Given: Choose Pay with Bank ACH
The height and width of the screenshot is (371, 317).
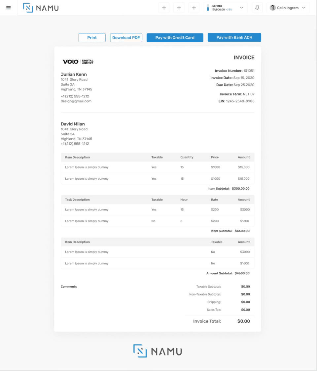Looking at the screenshot, I should pos(234,37).
